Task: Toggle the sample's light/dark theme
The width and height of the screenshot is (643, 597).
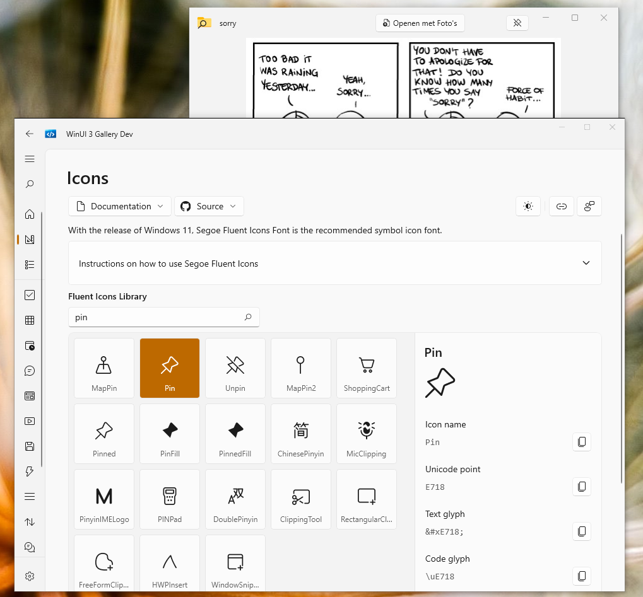Action: [x=528, y=206]
